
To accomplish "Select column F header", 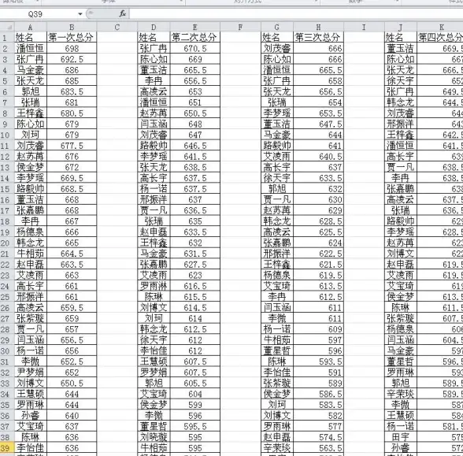I will pyautogui.click(x=240, y=27).
